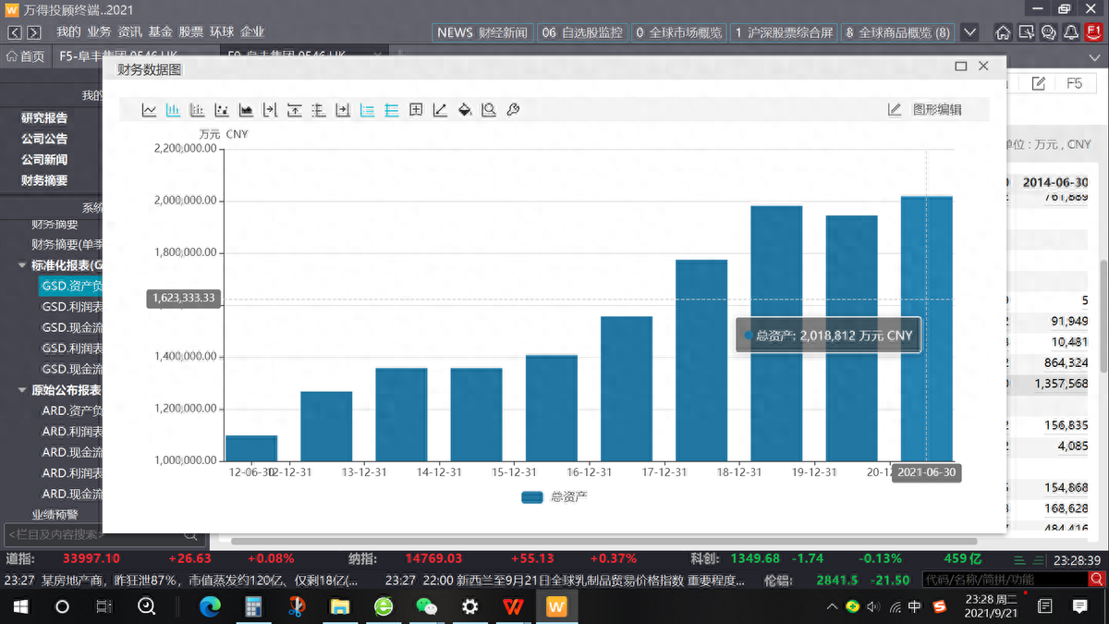Expand the quick-panel dropdown arrow after 全球商品概览
The width and height of the screenshot is (1109, 624).
coord(969,32)
